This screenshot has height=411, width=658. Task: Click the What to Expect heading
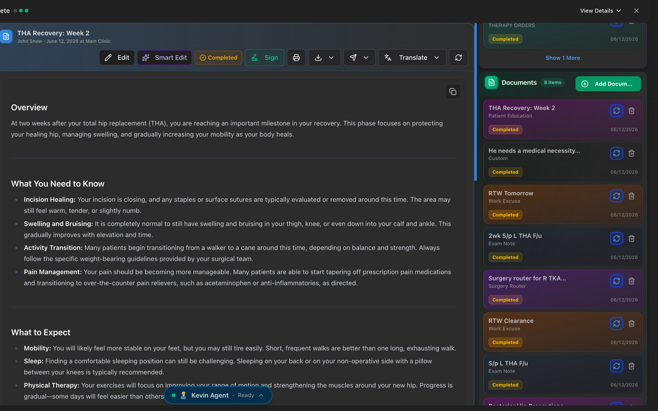coord(41,332)
